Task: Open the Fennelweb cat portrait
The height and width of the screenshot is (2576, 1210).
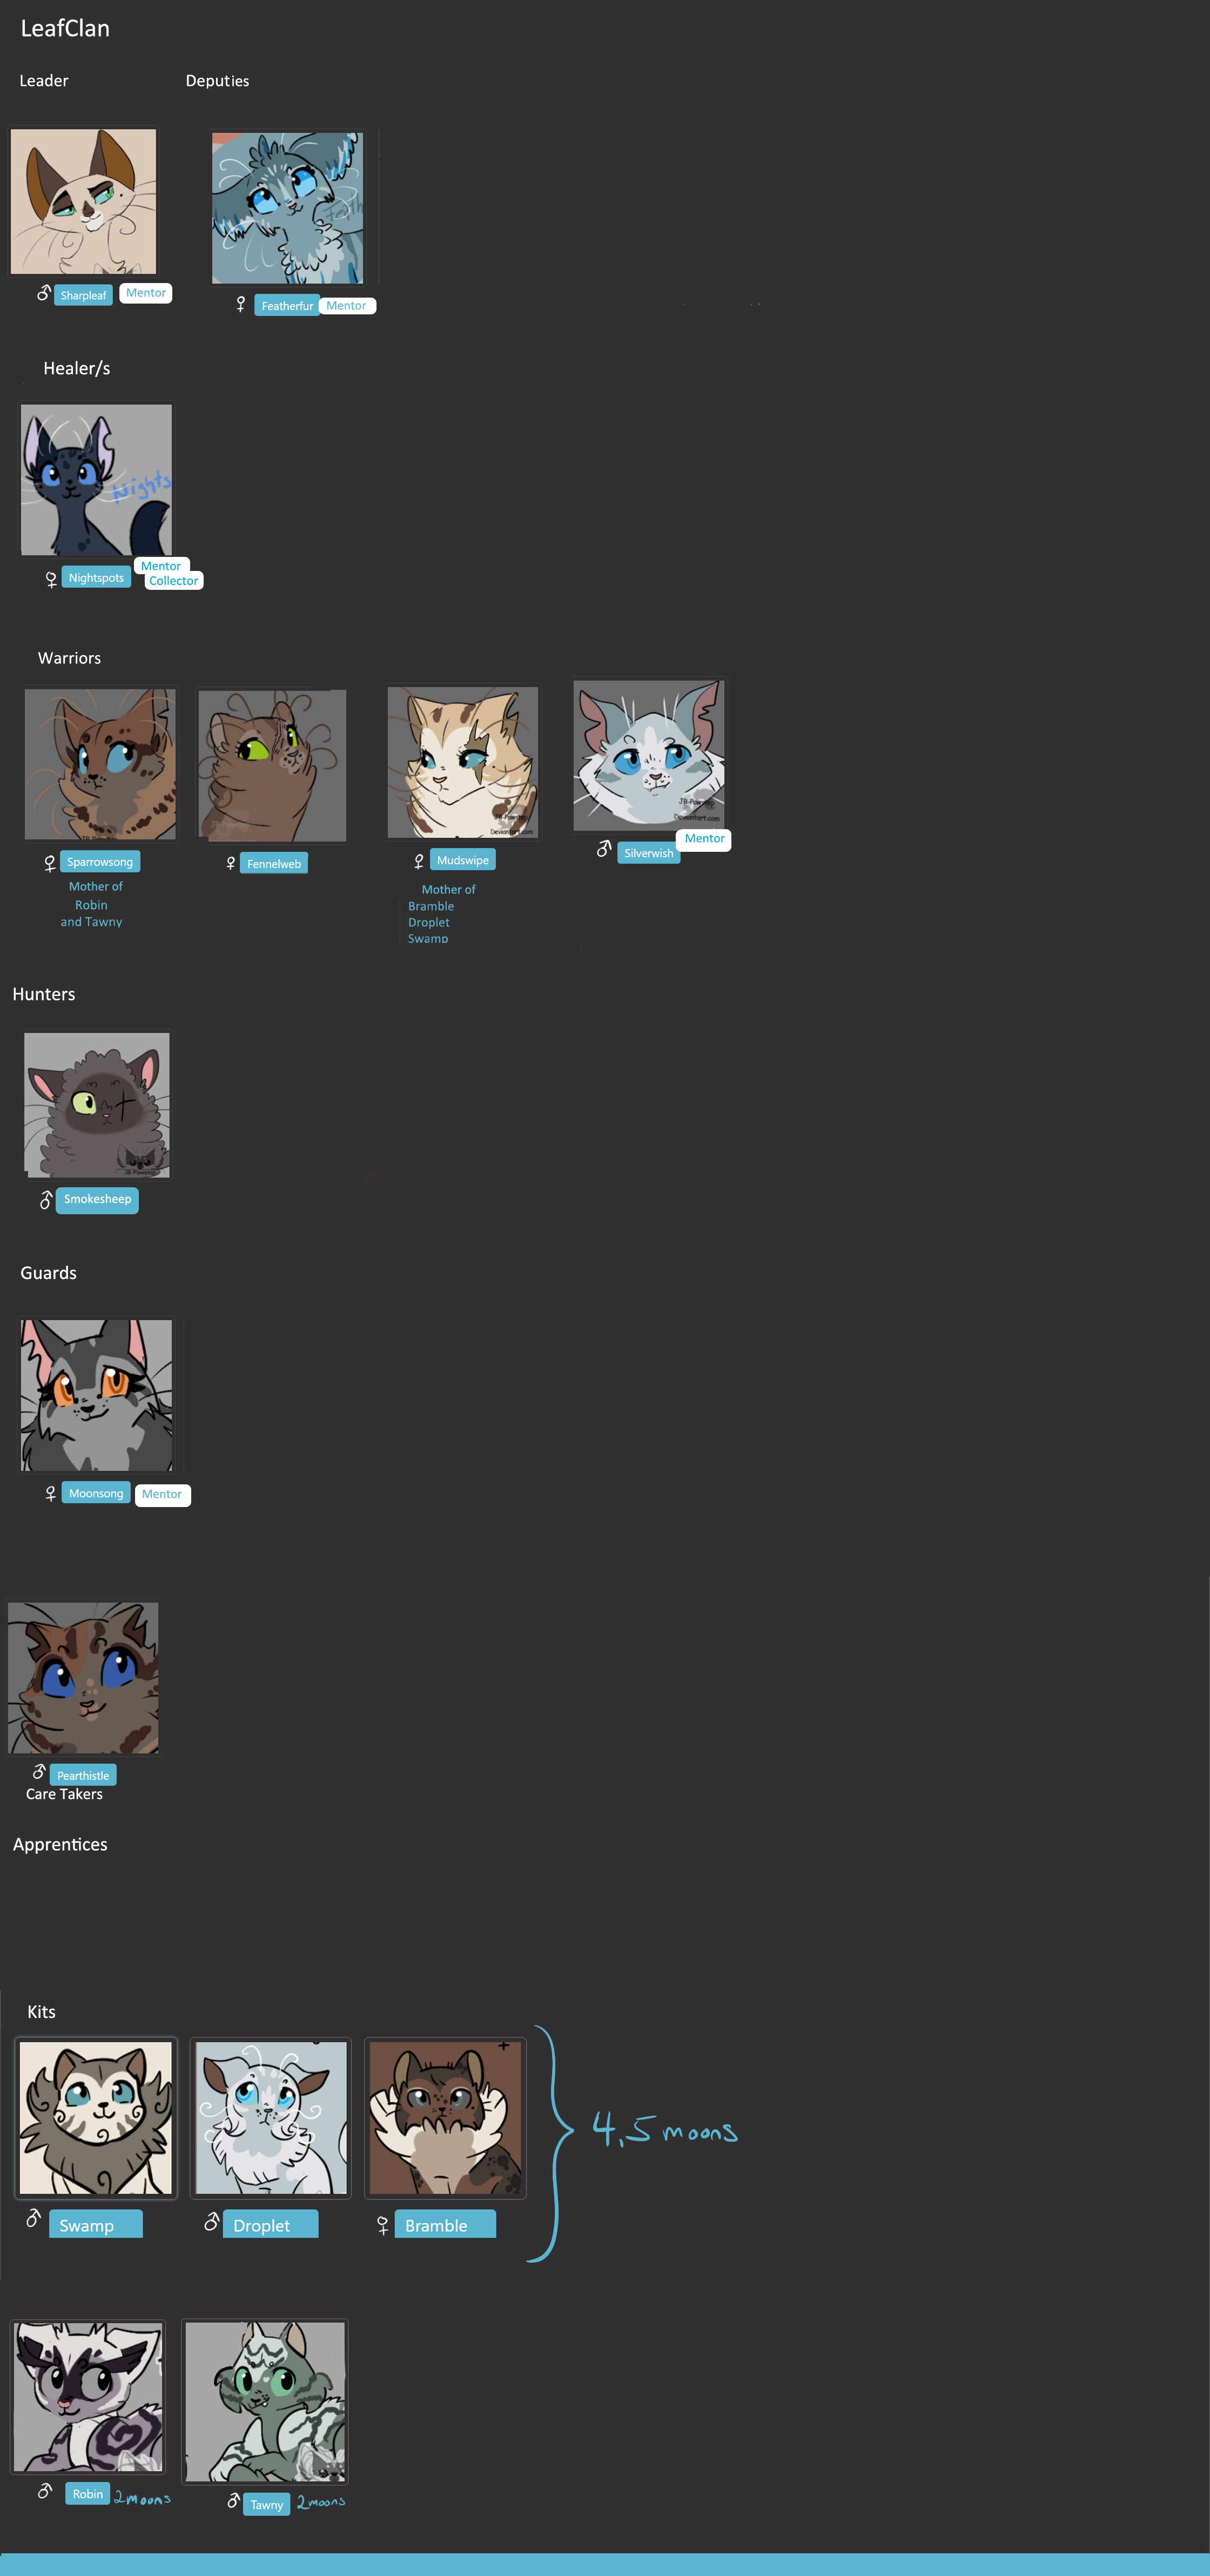Action: click(272, 765)
